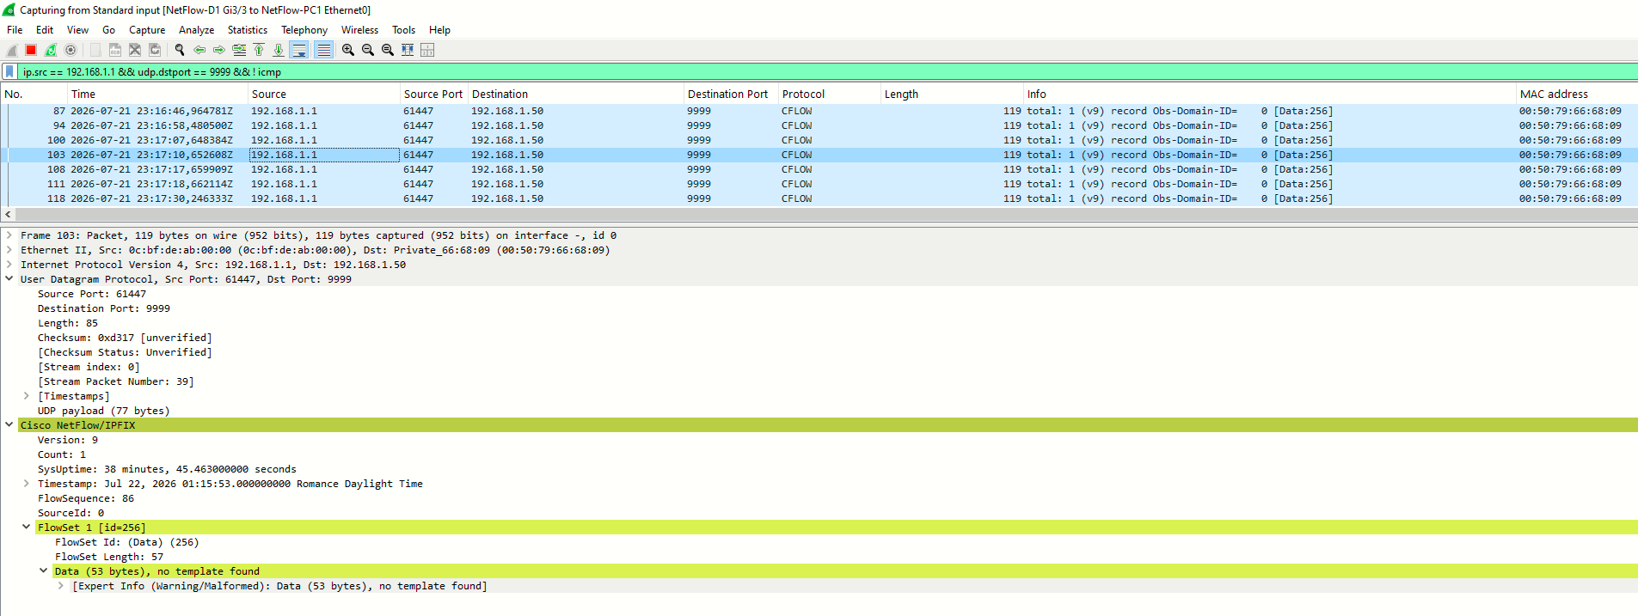The height and width of the screenshot is (616, 1638).
Task: Open the Edit menu
Action: click(45, 30)
